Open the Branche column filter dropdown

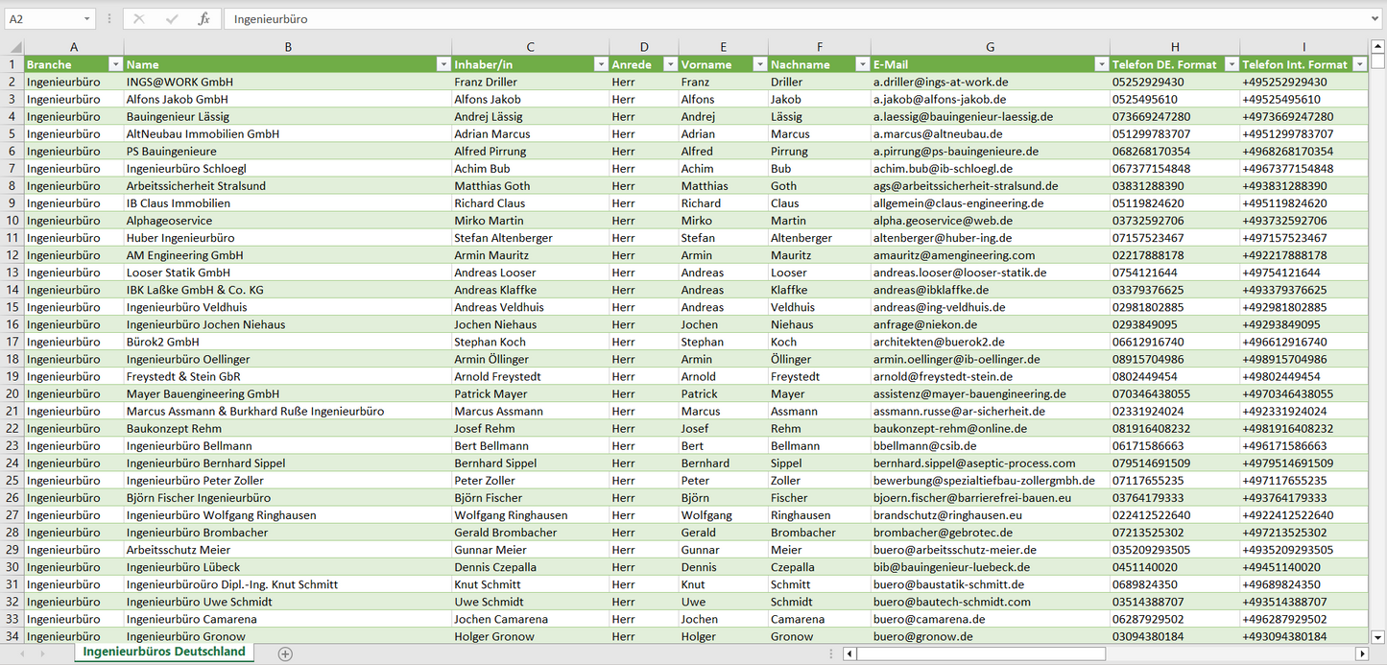point(115,64)
